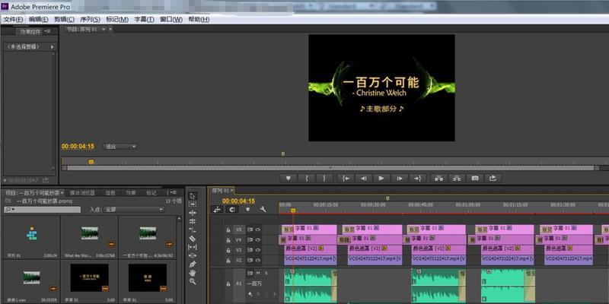Click the Extract button
The height and width of the screenshot is (304, 609).
[x=458, y=179]
